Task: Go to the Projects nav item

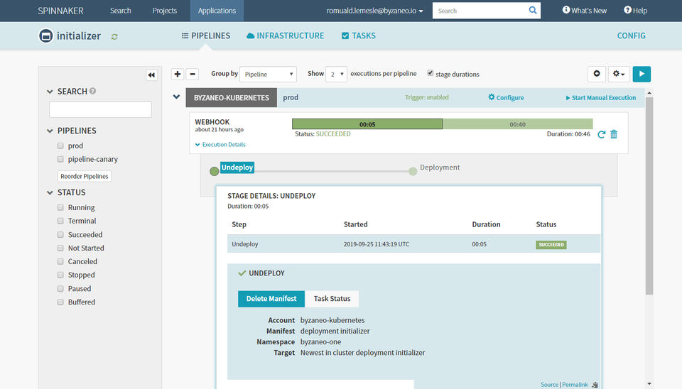Action: pos(164,11)
